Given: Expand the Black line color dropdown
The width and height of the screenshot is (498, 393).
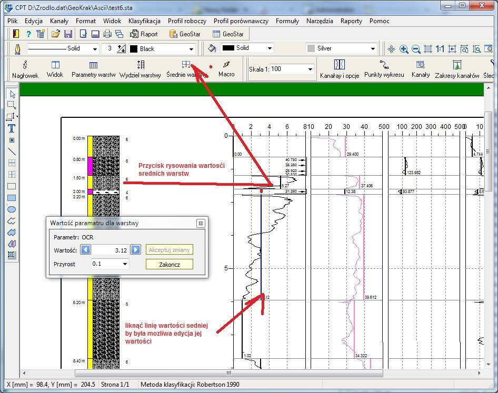Looking at the screenshot, I should [x=191, y=49].
